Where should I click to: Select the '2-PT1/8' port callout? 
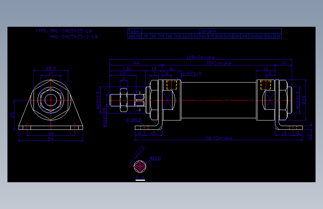click(x=191, y=73)
